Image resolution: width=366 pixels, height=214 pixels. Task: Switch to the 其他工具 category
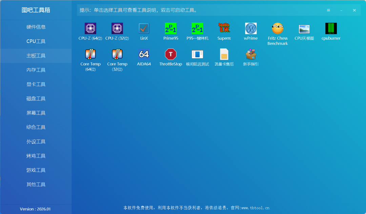[x=36, y=185]
